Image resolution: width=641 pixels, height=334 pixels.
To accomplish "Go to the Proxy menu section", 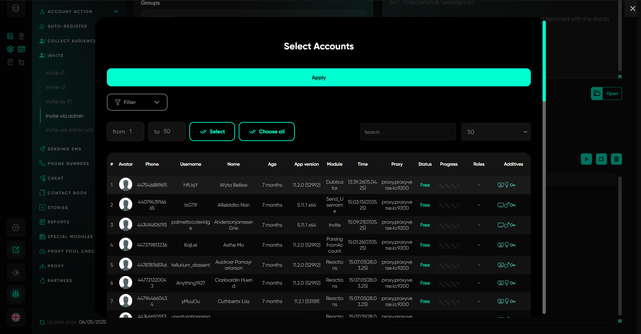I will (x=55, y=266).
